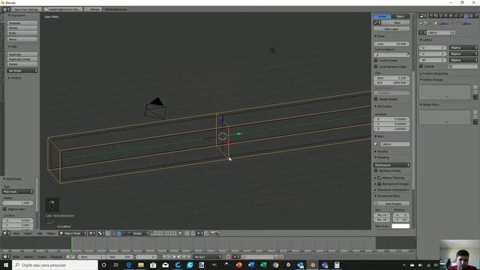This screenshot has width=480, height=270.
Task: Open the Set Origin dropdown
Action: (22, 70)
